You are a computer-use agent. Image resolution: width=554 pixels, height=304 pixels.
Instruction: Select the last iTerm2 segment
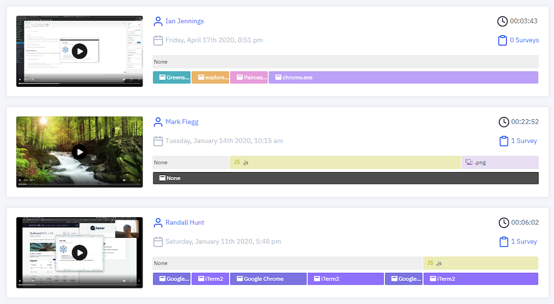click(x=481, y=279)
